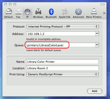Click the More Printers toolbar icon
Viewport: 110px width, 99px height.
click(x=94, y=13)
